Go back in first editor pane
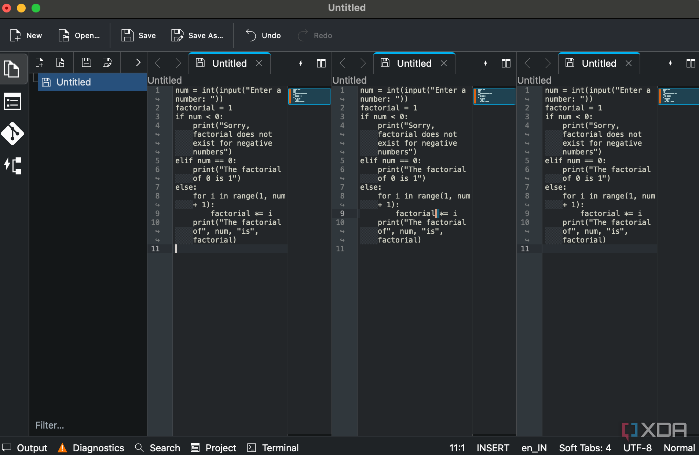The height and width of the screenshot is (455, 699). (158, 63)
